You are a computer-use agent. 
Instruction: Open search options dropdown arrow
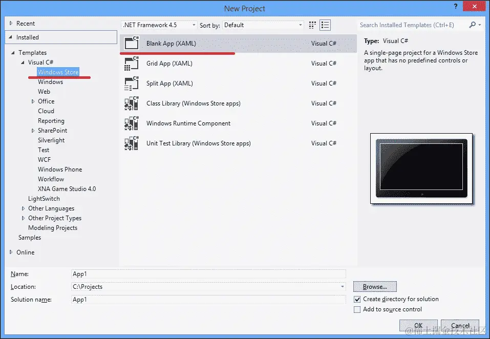coord(480,25)
